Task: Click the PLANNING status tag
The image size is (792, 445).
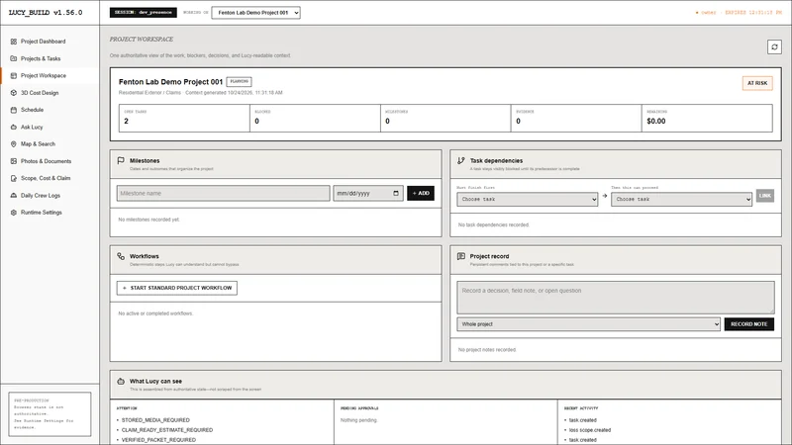Action: 239,81
